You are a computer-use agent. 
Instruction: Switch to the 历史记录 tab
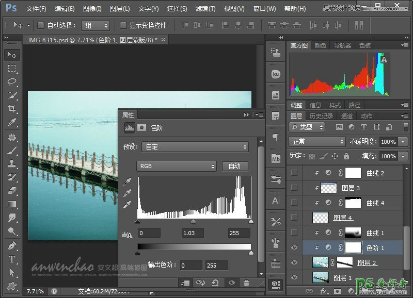[x=321, y=116]
